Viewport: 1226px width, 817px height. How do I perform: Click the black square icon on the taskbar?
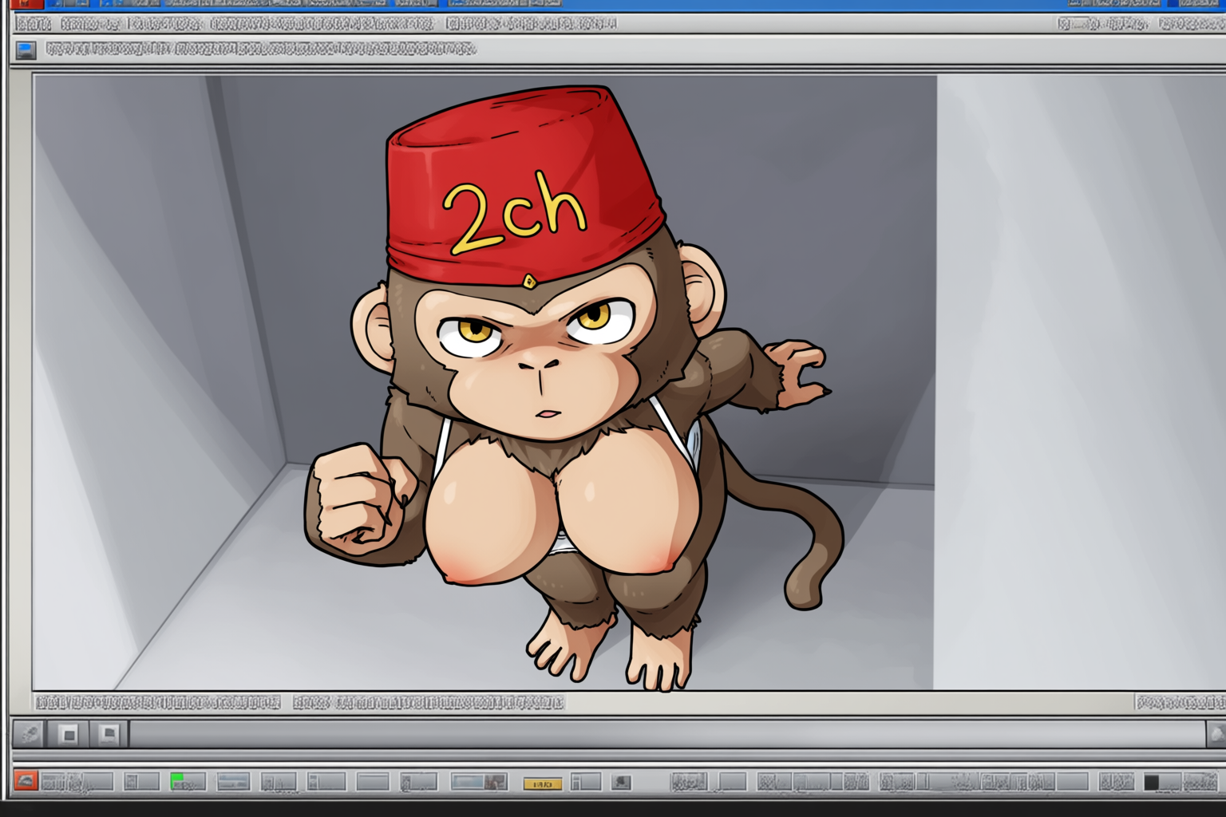tap(1151, 782)
